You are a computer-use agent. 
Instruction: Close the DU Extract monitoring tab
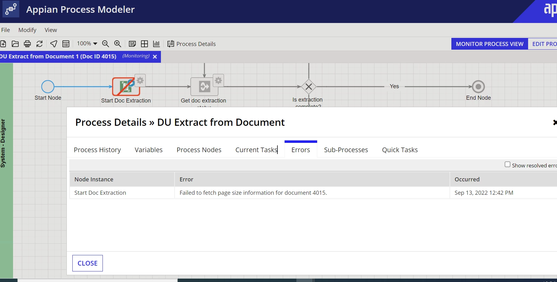[x=155, y=57]
